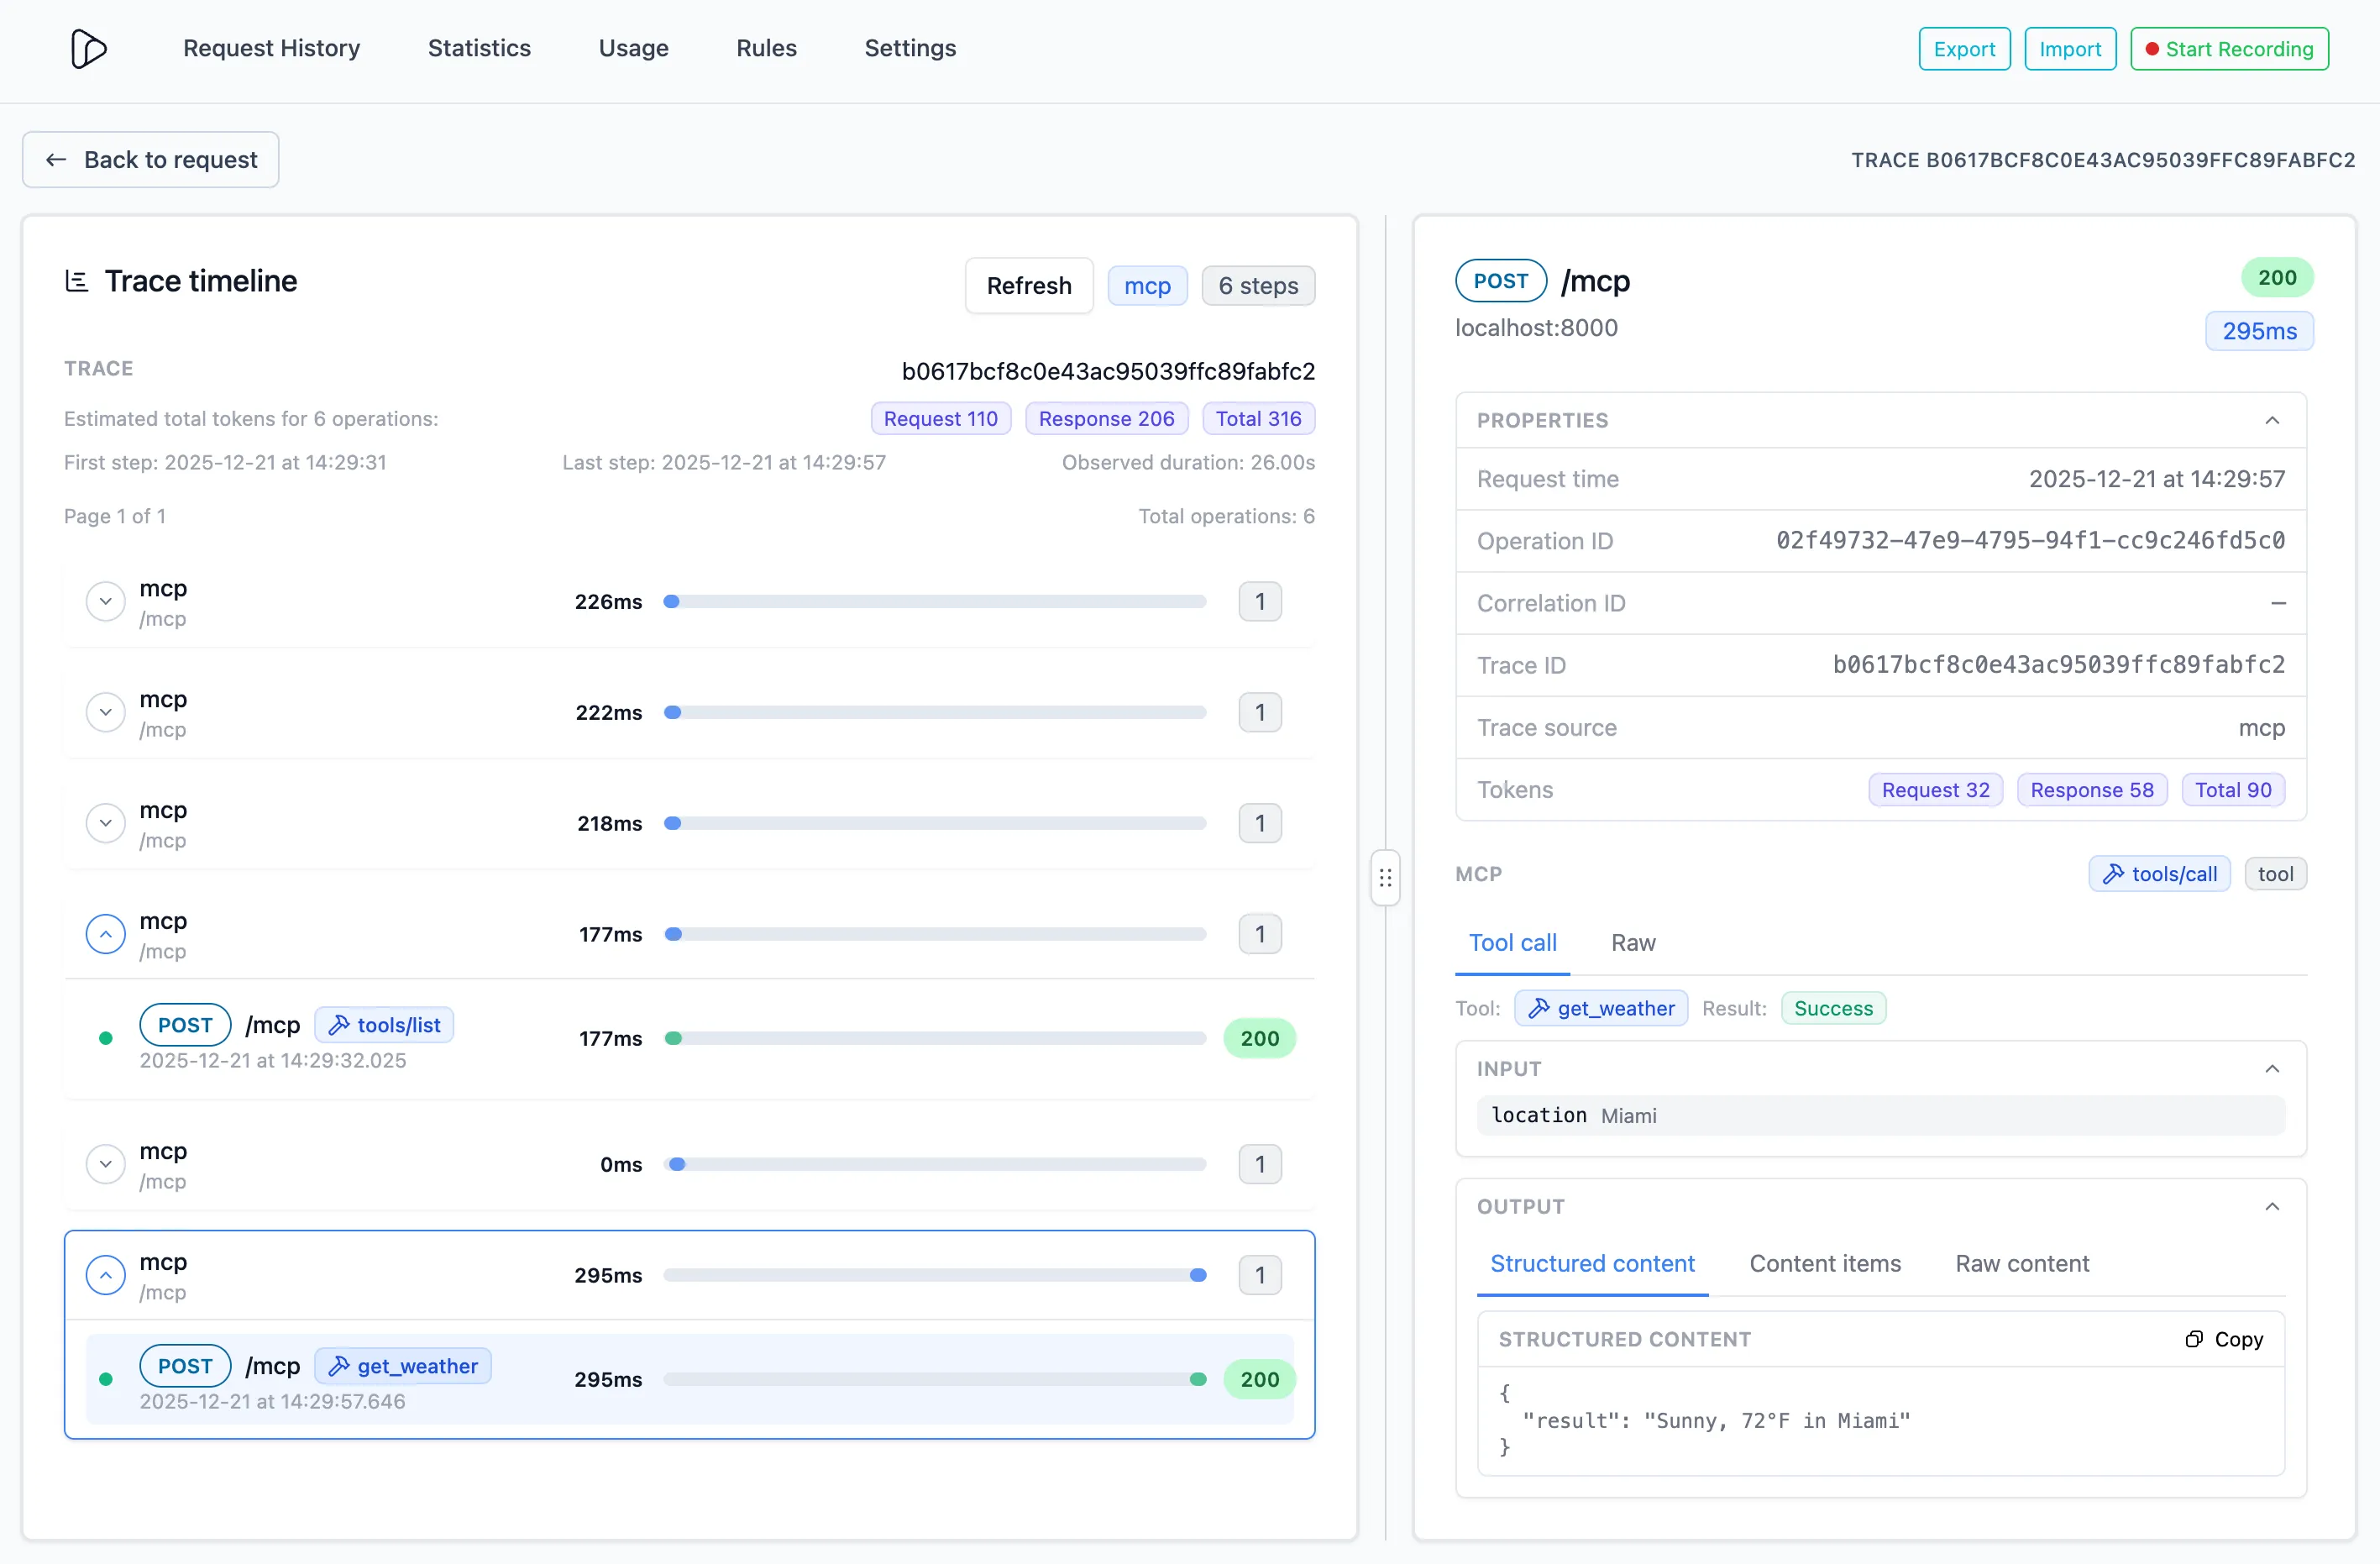Image resolution: width=2380 pixels, height=1564 pixels.
Task: Click the 295ms mcp timeline bar marker
Action: tap(1198, 1275)
